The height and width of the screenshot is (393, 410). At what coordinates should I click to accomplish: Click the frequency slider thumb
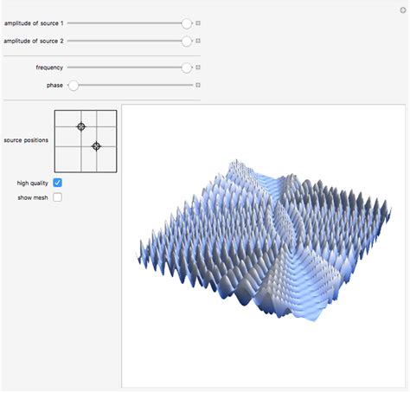point(187,68)
